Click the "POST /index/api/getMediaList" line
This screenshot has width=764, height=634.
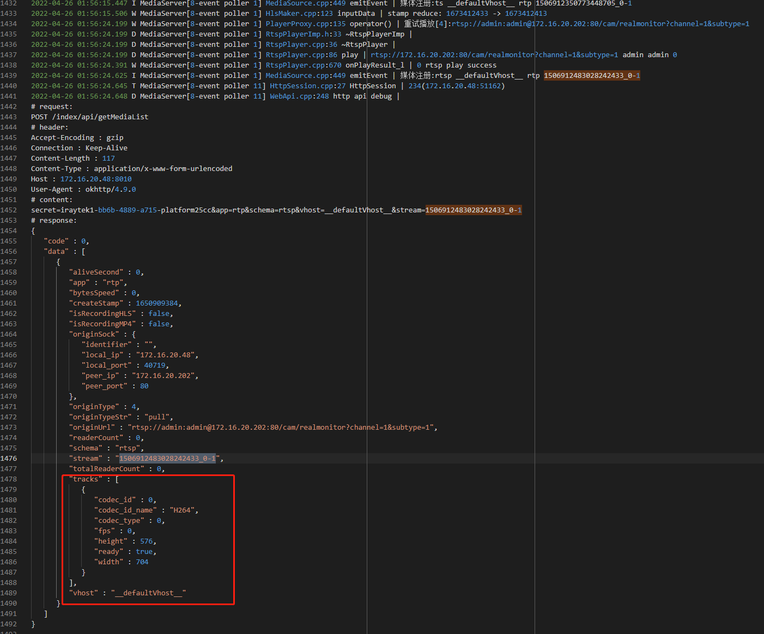click(x=89, y=117)
